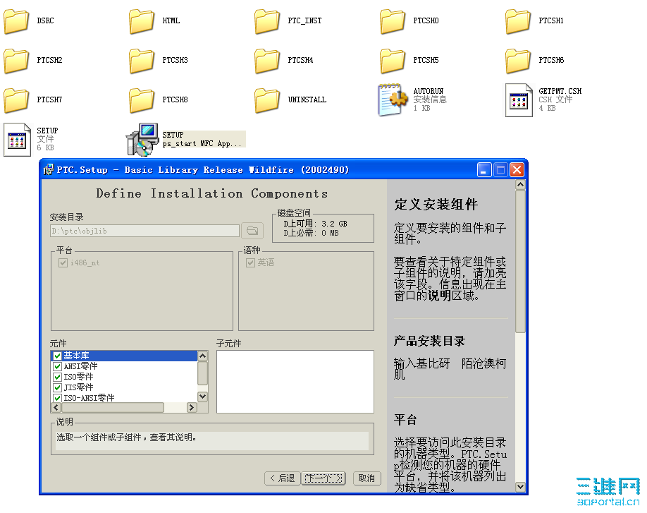
Task: Click the UNINSTALL folder icon
Action: (x=267, y=100)
